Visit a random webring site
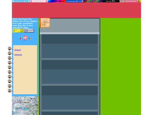153x115 pixels. tap(25, 40)
